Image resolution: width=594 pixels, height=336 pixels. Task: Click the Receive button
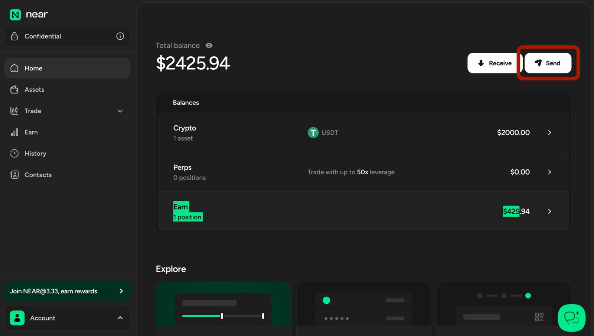495,63
